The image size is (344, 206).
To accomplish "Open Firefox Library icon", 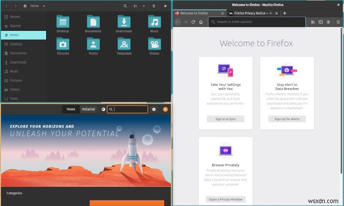I will point(313,22).
